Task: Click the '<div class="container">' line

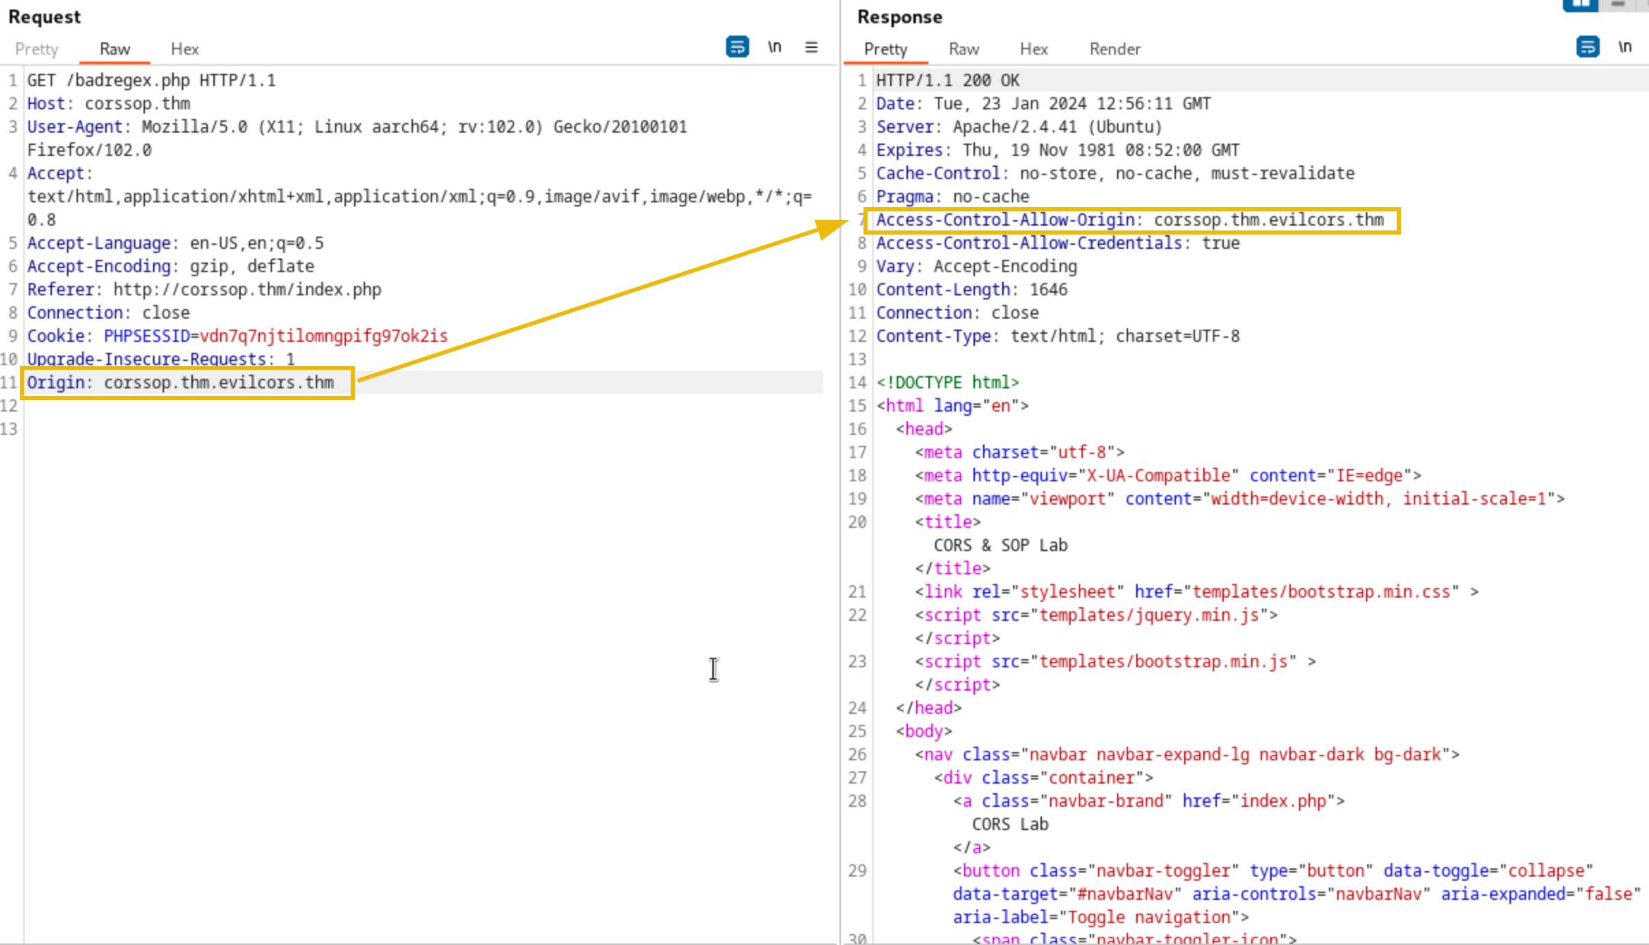Action: click(1044, 778)
